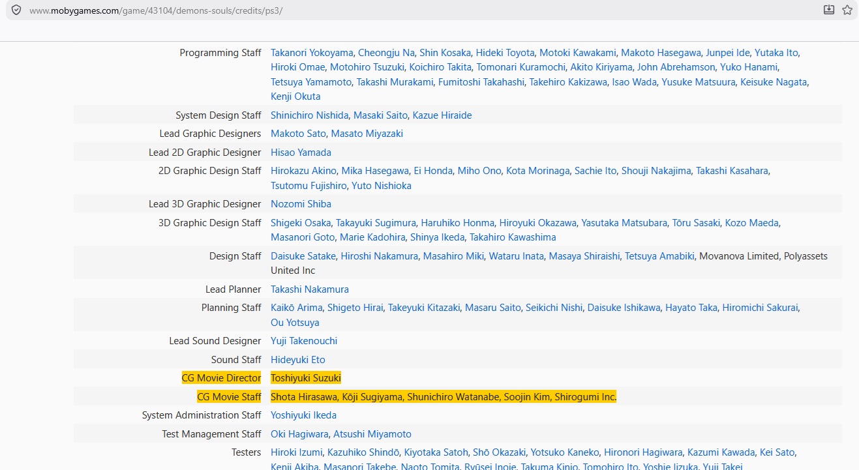Click the shield security icon in address bar

pyautogui.click(x=16, y=10)
